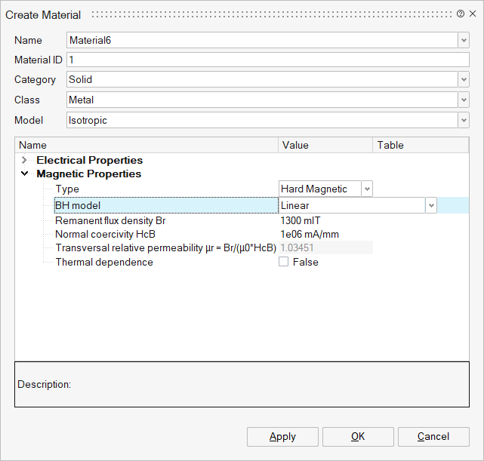The image size is (484, 461).
Task: Edit the Normal coercivity HcB value
Action: tap(325, 234)
